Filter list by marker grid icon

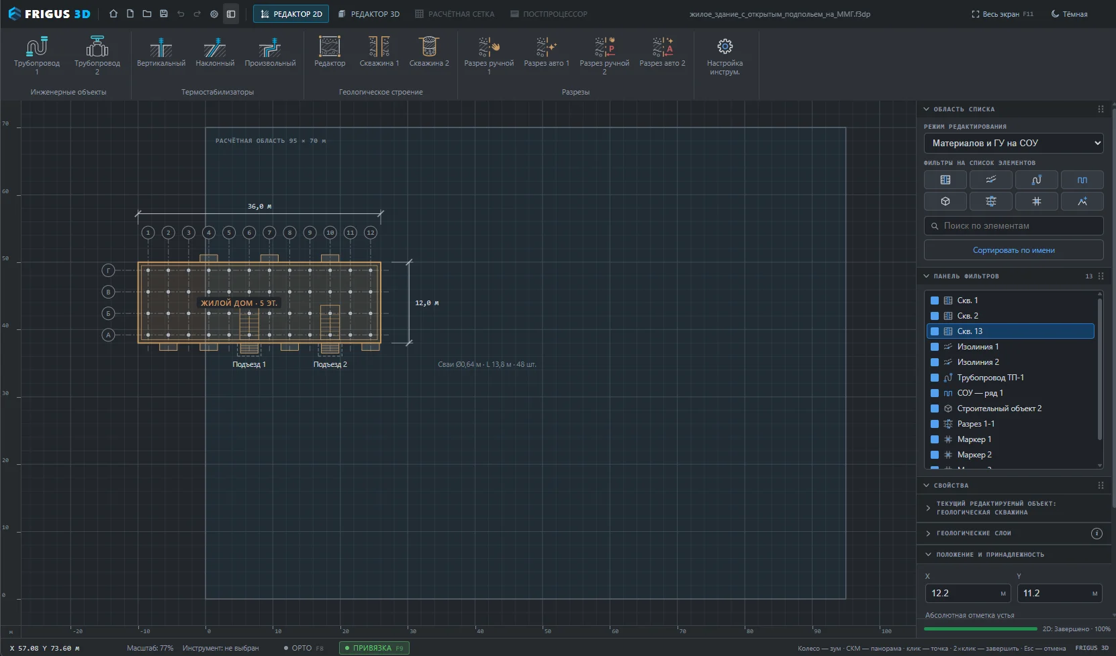[1037, 201]
